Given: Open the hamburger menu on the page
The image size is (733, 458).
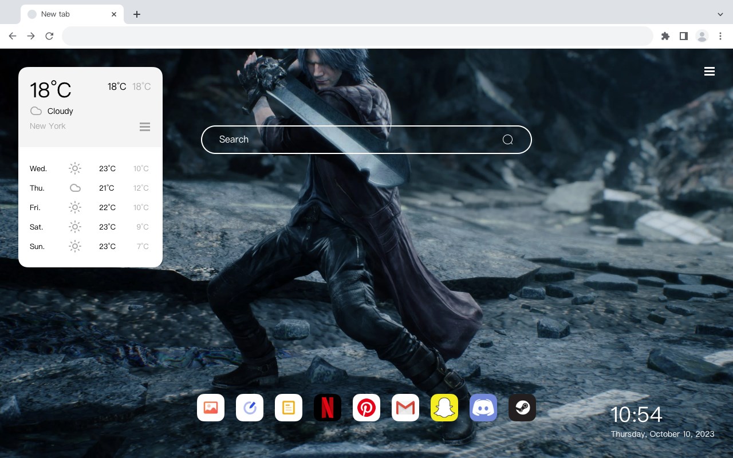Looking at the screenshot, I should [x=710, y=72].
